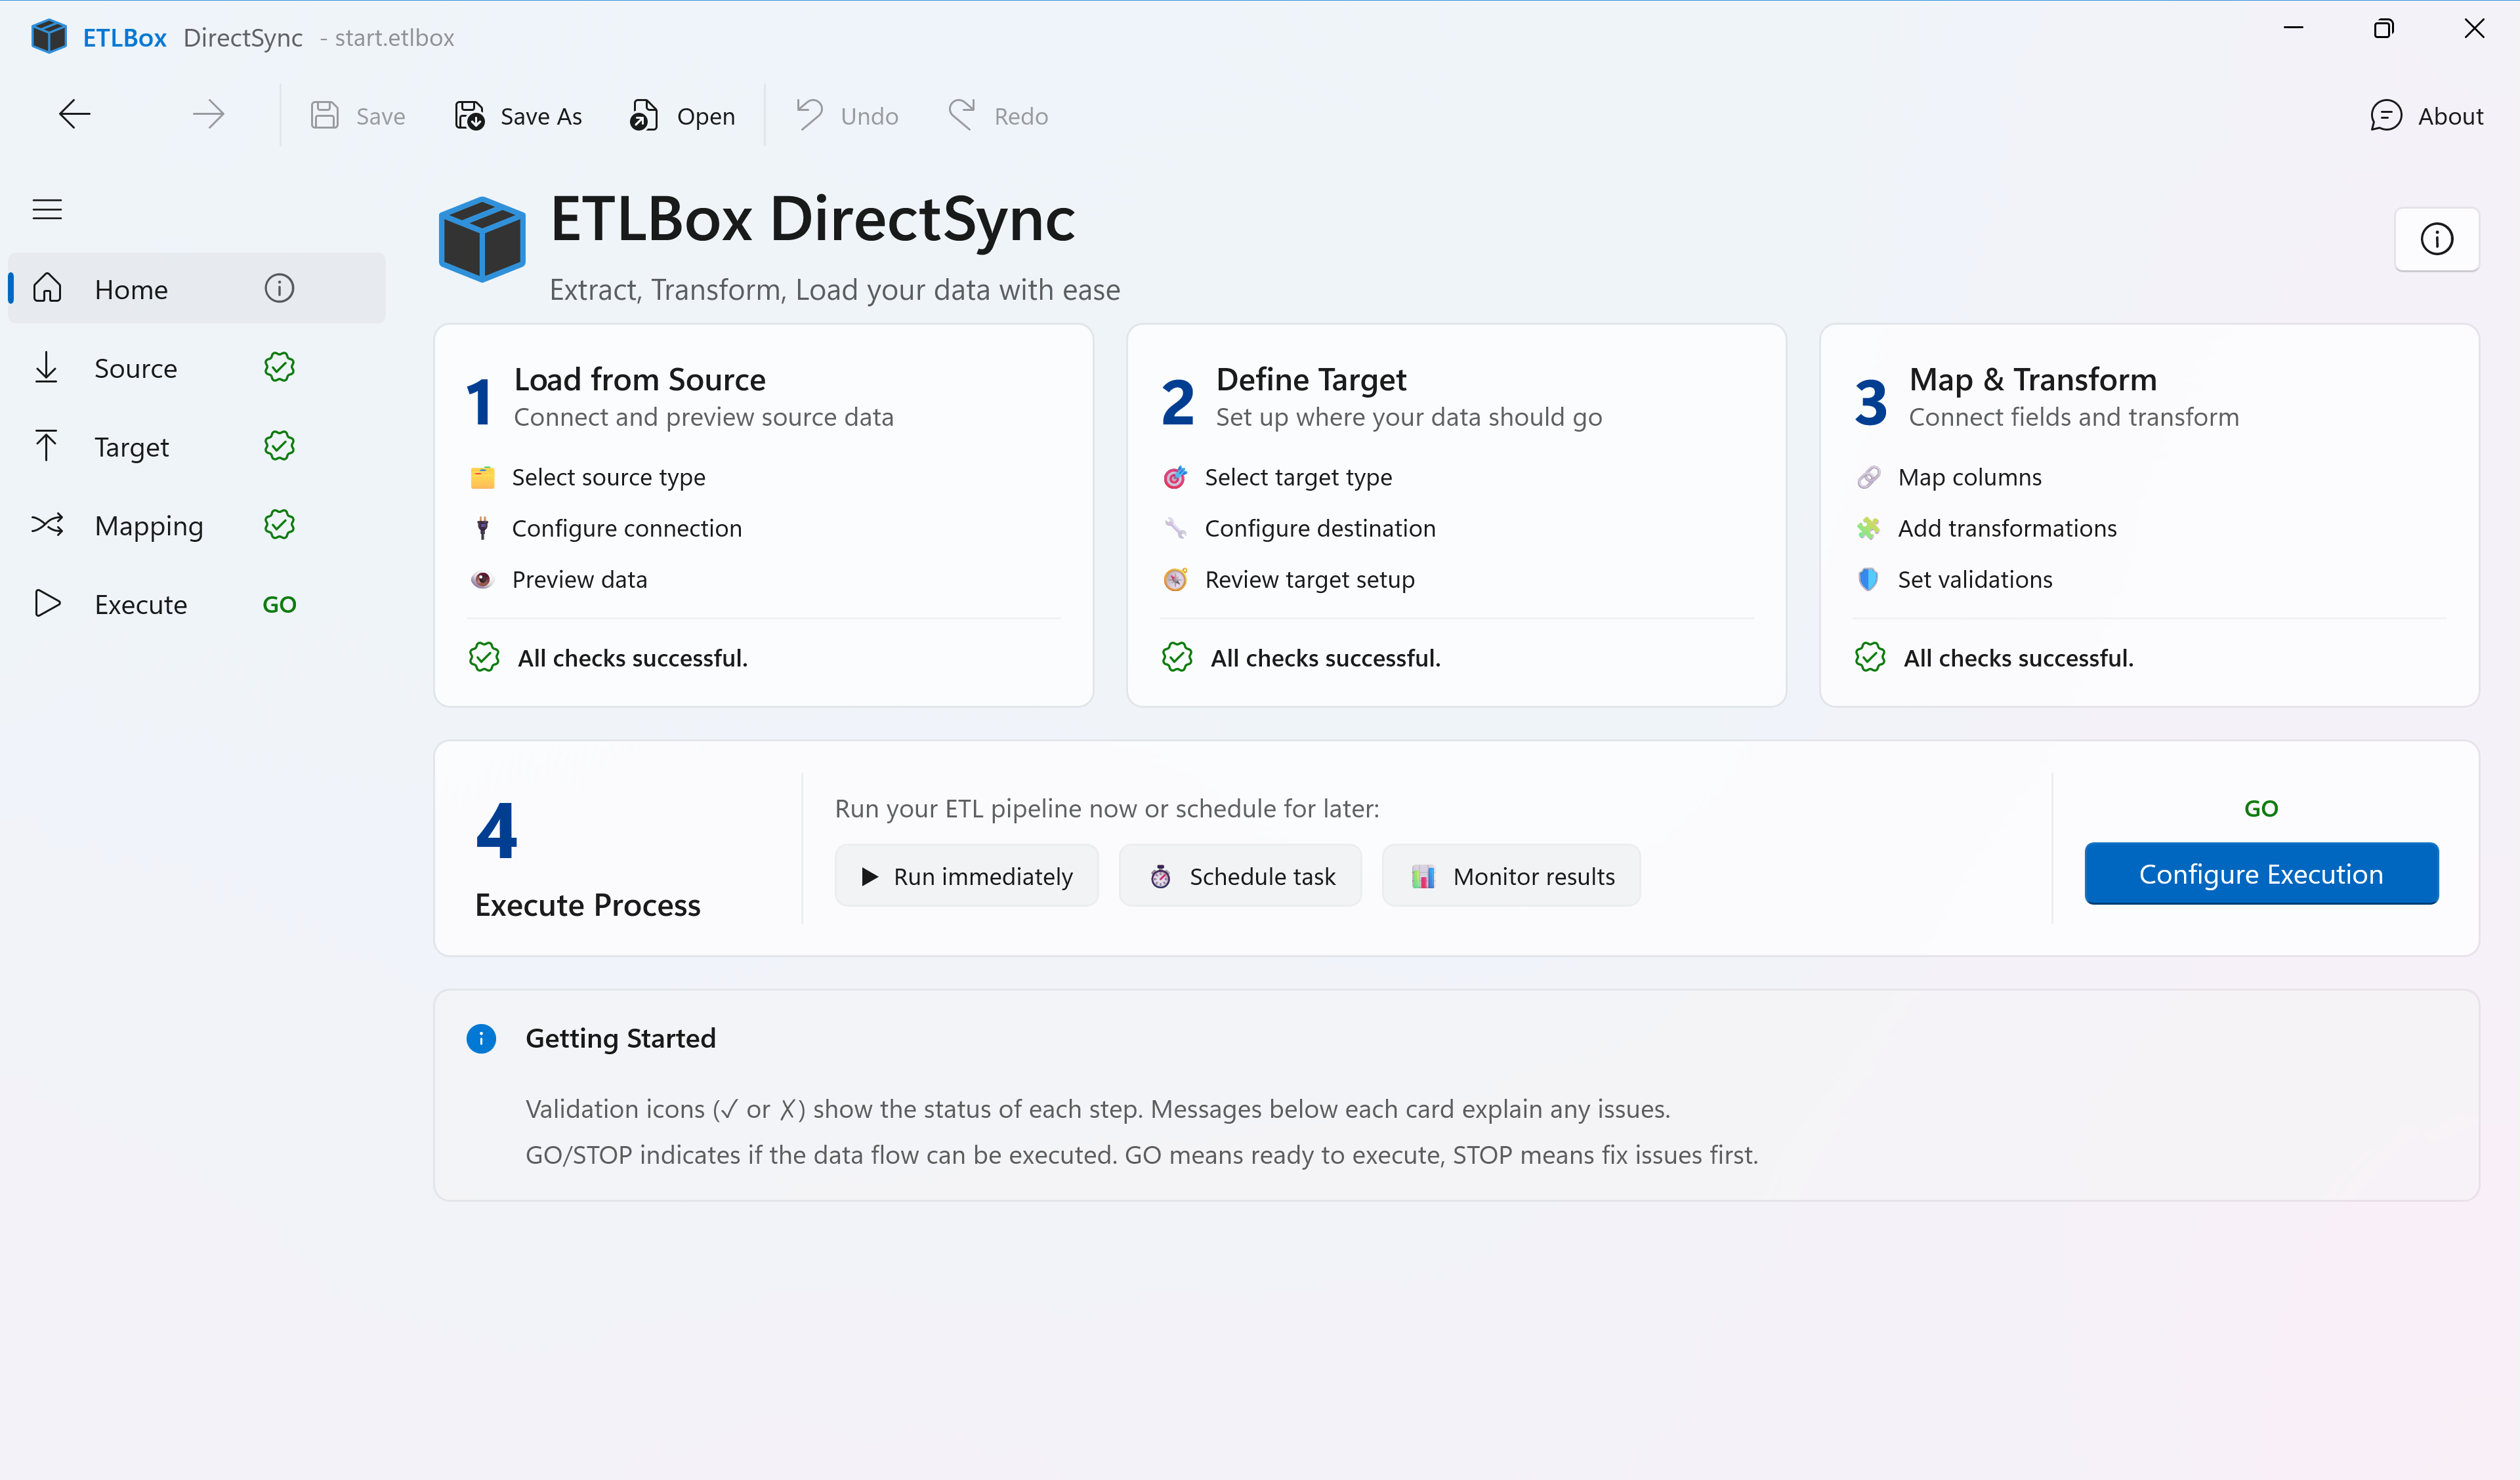The image size is (2520, 1480).
Task: Click the Source download icon
Action: pyautogui.click(x=46, y=367)
